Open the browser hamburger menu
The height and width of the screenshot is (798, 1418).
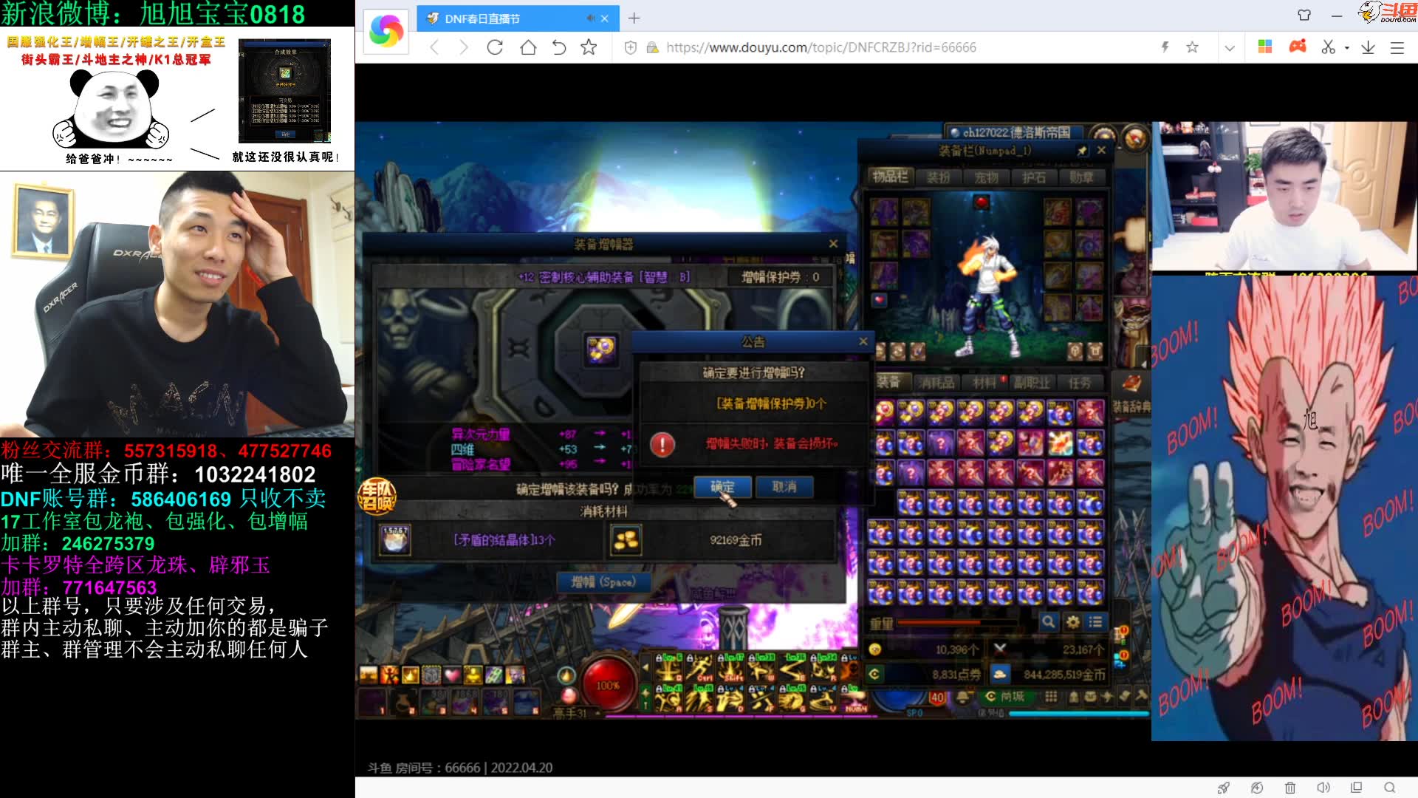point(1397,47)
